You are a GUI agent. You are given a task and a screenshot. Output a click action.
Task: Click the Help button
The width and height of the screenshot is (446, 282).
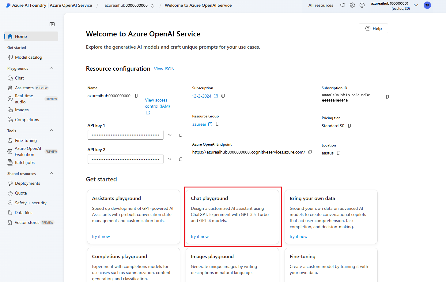pyautogui.click(x=373, y=28)
